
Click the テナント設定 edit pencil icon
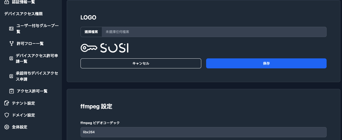[x=7, y=103]
